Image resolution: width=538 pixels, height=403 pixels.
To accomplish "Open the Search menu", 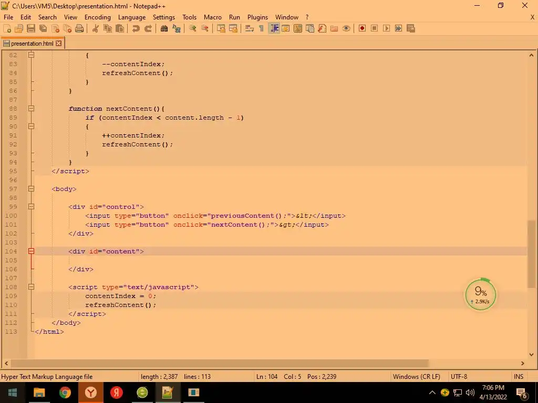I will 47,17.
